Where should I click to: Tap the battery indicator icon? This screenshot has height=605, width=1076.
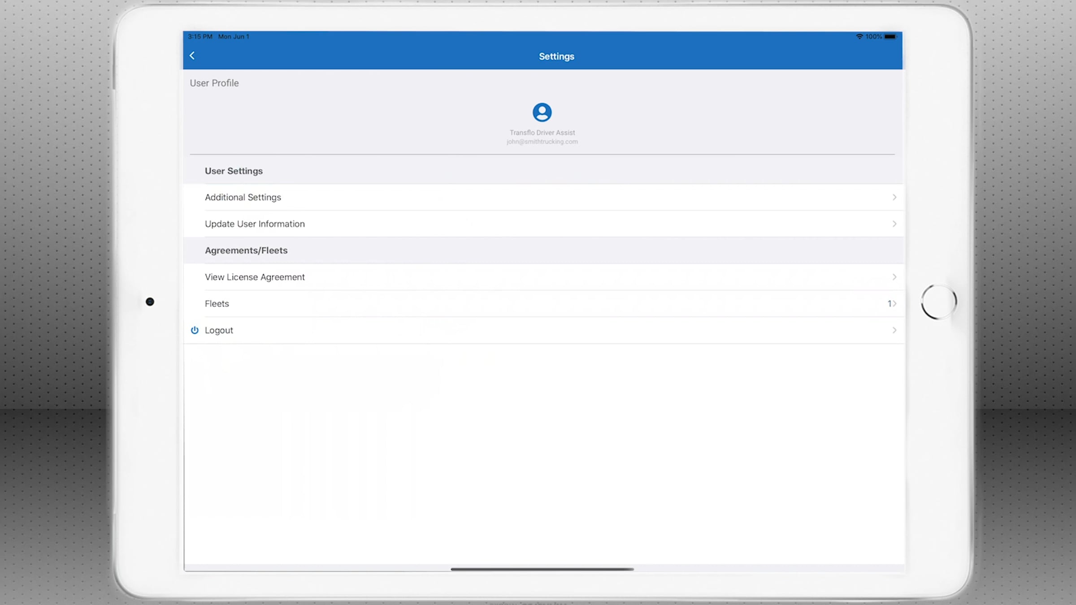(890, 37)
